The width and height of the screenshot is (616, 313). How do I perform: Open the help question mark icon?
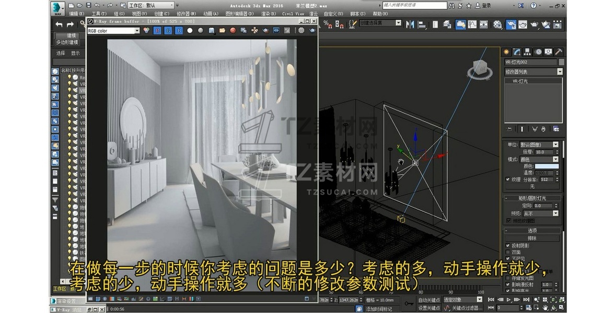533,6
